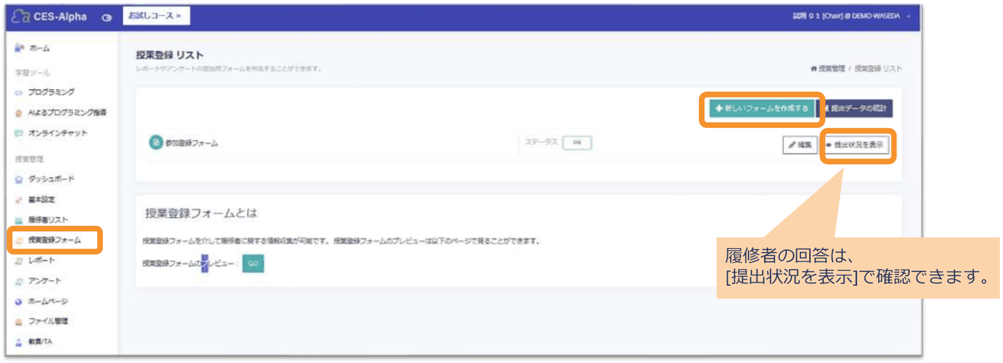Select 授業登録フォーム in the sidebar

(x=55, y=240)
